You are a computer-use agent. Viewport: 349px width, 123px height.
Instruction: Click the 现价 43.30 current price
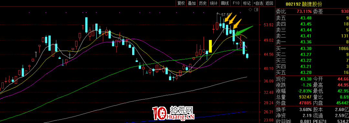pyautogui.click(x=306, y=79)
